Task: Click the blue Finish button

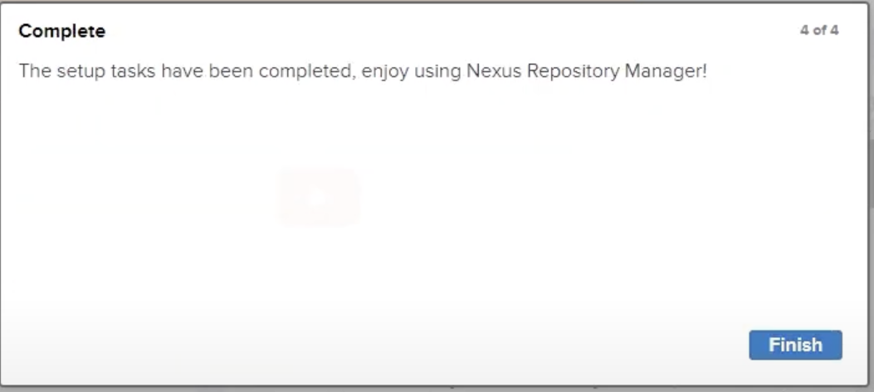Action: point(795,345)
